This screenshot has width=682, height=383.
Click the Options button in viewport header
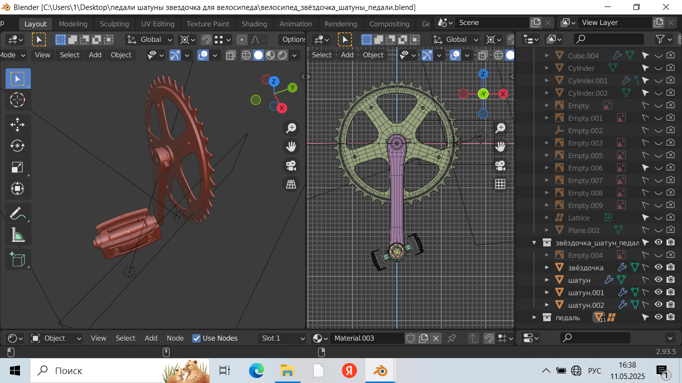(293, 39)
